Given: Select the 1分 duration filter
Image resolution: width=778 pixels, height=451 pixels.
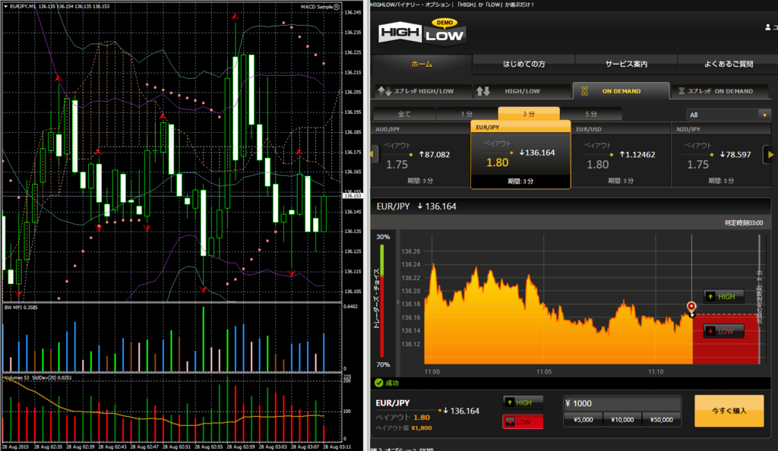Looking at the screenshot, I should click(466, 114).
